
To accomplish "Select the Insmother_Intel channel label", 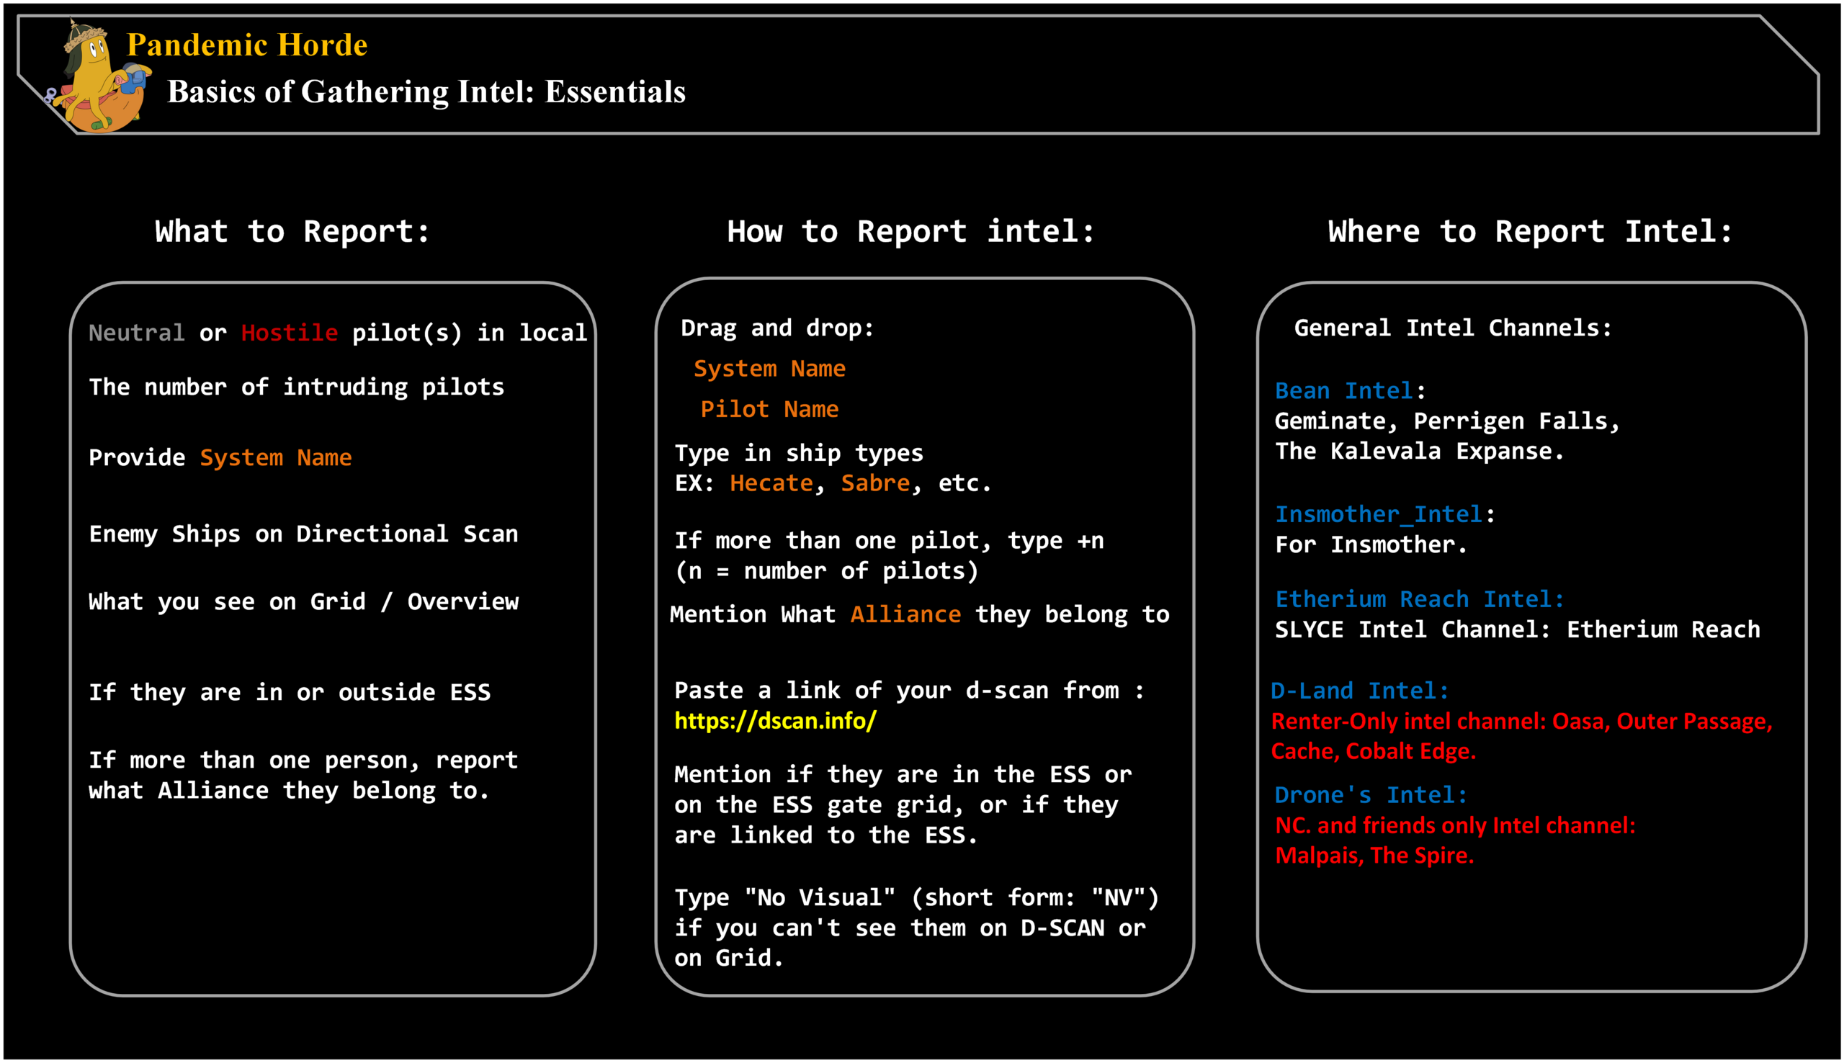I will (1378, 514).
